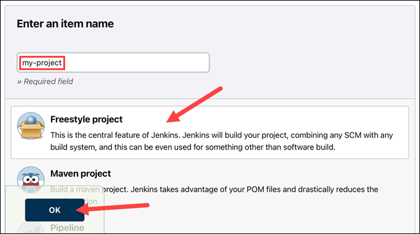Click the Maven project owl icon
This screenshot has width=420, height=234.
31,179
